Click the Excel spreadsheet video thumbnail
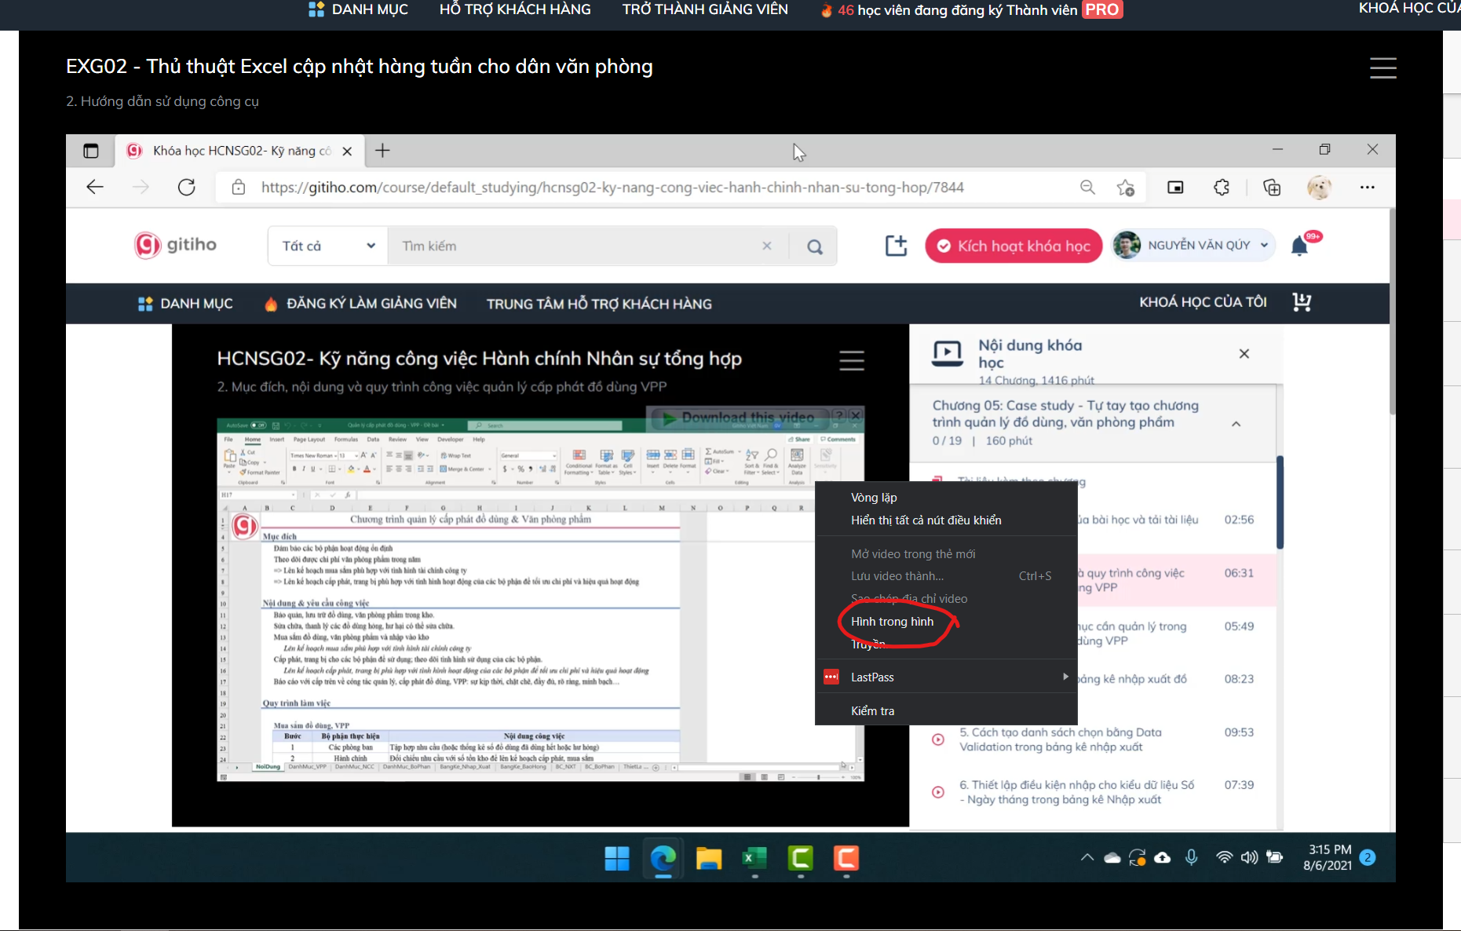The image size is (1461, 931). (x=540, y=600)
